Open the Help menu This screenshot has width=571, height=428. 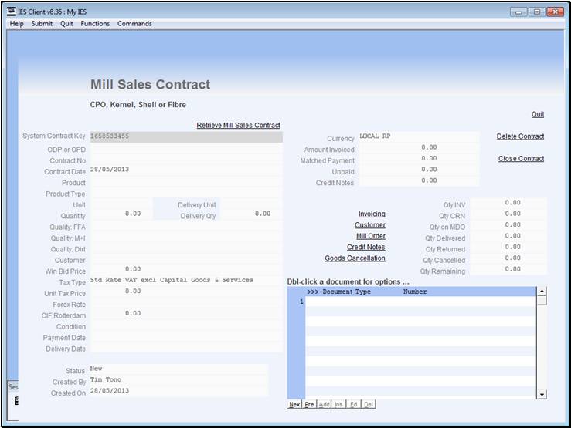(x=16, y=24)
